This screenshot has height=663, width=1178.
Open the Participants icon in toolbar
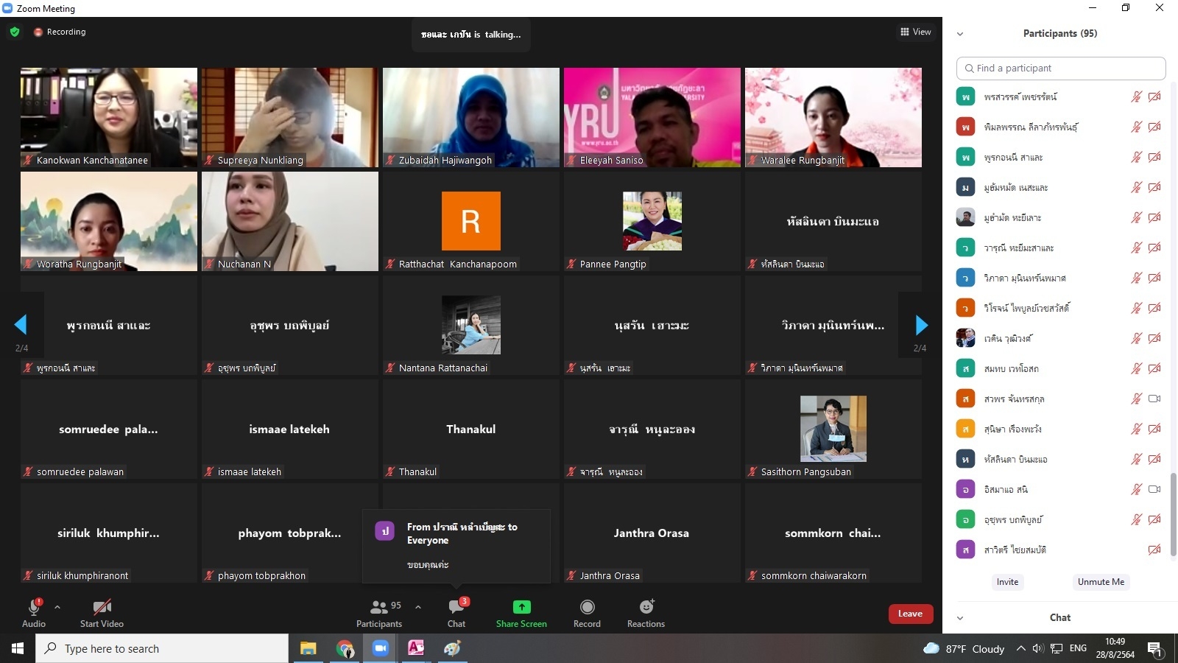click(379, 607)
